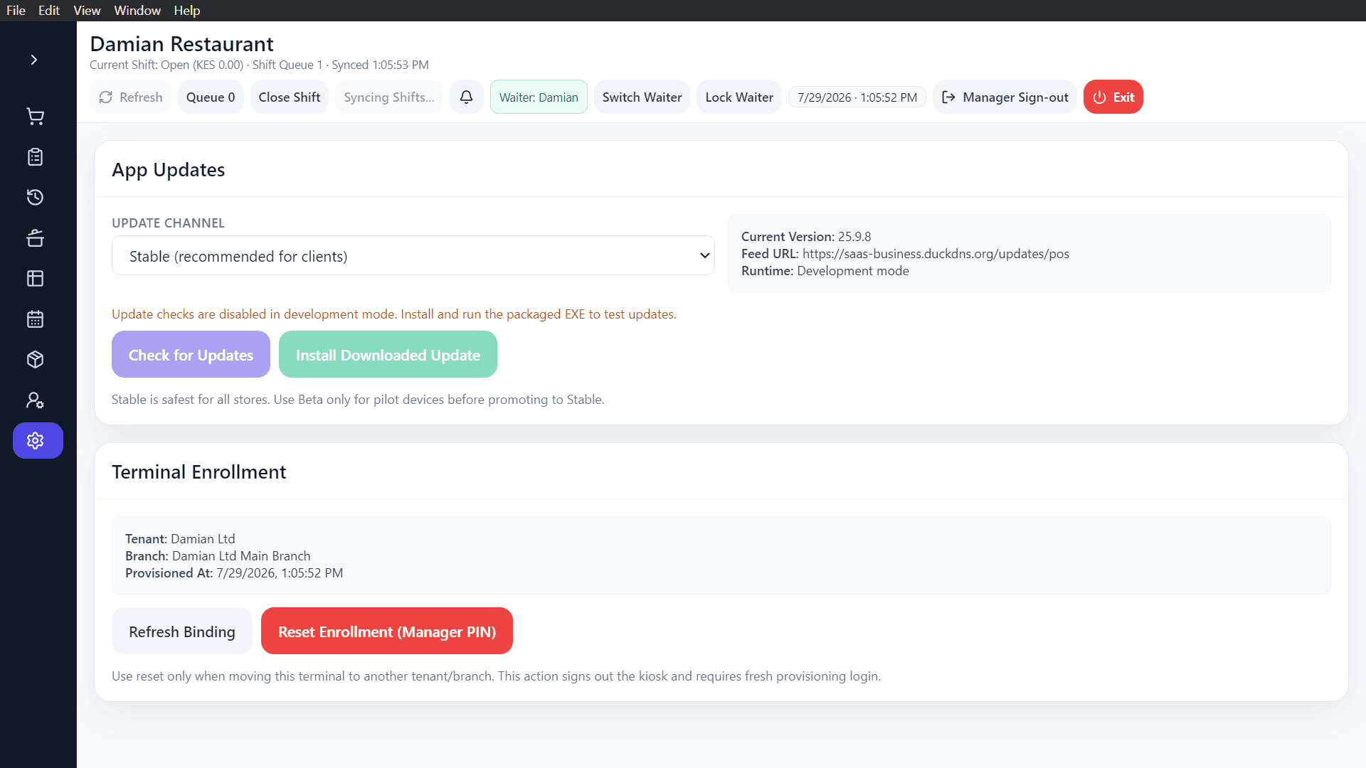Click the Current Shift status line
This screenshot has width=1366, height=768.
259,65
